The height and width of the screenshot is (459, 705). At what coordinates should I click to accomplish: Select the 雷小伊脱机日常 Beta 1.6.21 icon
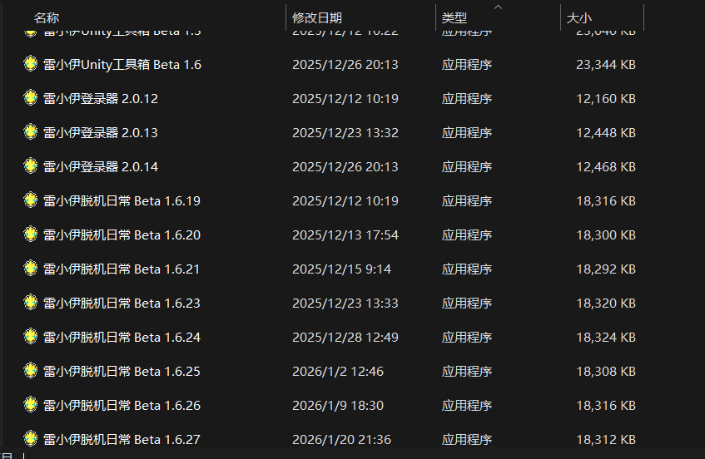[31, 269]
